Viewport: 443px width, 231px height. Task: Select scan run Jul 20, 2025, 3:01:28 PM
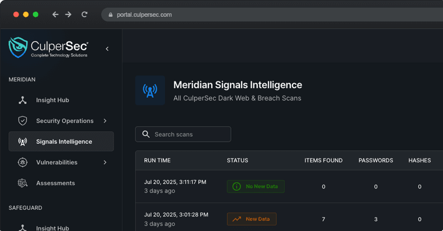click(176, 215)
